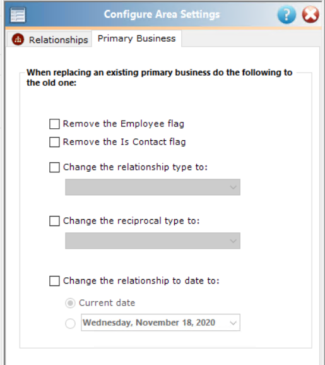Choose the specific date radio button
325x365 pixels.
pyautogui.click(x=70, y=323)
